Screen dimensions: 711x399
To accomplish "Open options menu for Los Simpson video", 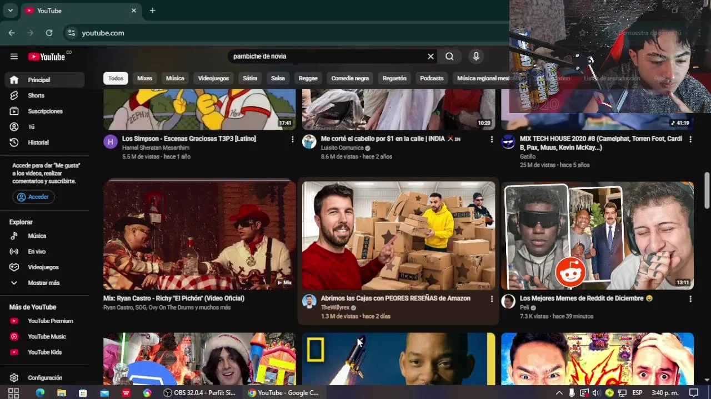I will pyautogui.click(x=293, y=140).
